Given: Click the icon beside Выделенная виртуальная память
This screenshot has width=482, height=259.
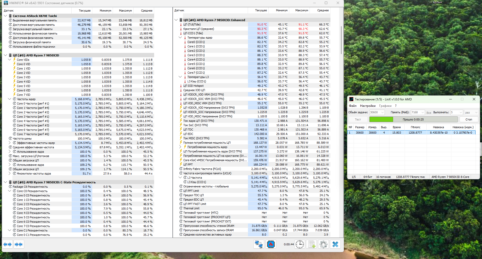Looking at the screenshot, I should point(10,20).
